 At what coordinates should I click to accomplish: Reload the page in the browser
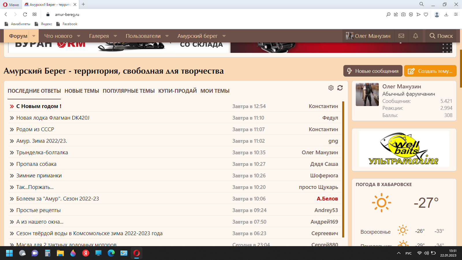(x=25, y=14)
